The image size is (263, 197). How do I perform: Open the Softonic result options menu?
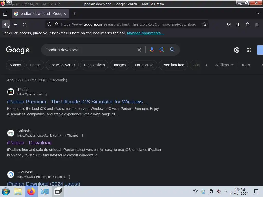coord(82,136)
